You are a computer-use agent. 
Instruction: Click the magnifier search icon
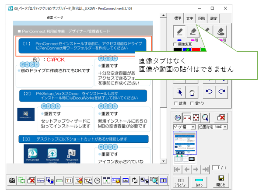click(x=154, y=180)
